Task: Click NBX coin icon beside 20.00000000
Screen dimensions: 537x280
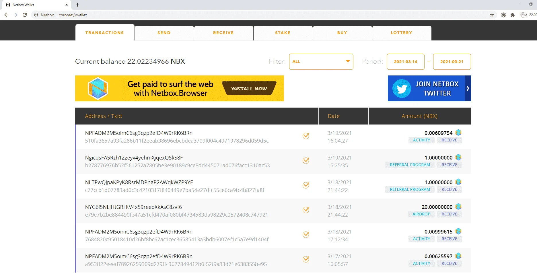Action: [458, 207]
